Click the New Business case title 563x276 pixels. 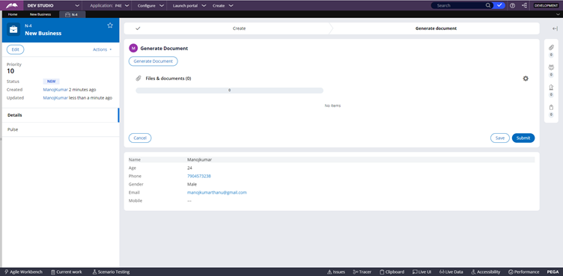pos(43,33)
